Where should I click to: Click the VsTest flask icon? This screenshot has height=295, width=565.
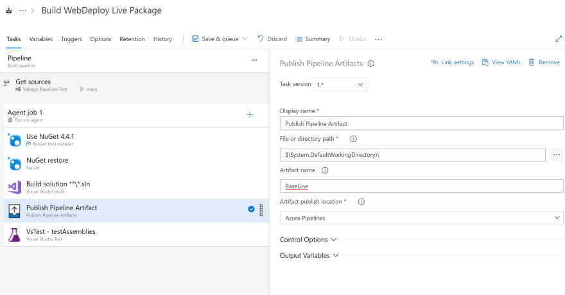point(14,235)
